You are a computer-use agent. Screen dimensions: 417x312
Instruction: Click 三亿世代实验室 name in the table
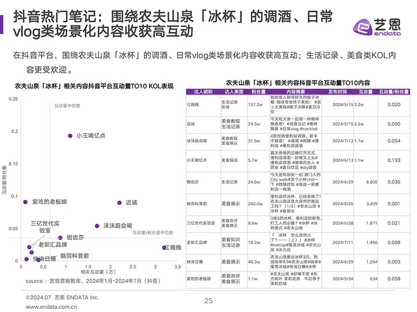point(201,223)
